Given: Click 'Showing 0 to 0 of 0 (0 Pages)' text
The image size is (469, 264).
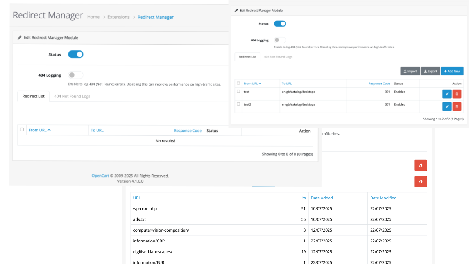Looking at the screenshot, I should [287, 154].
